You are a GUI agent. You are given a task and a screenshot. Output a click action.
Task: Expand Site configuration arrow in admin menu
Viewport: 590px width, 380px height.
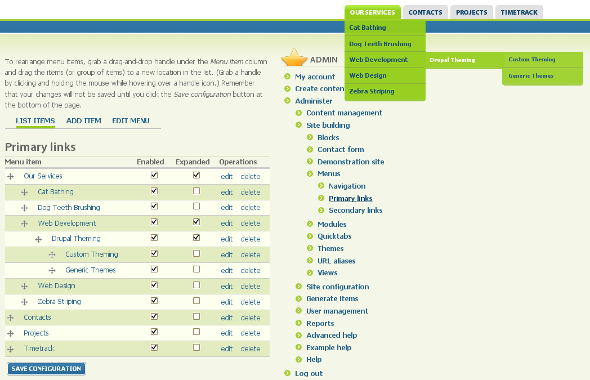299,287
